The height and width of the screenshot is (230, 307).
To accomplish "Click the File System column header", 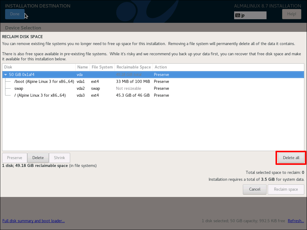I will (x=102, y=67).
